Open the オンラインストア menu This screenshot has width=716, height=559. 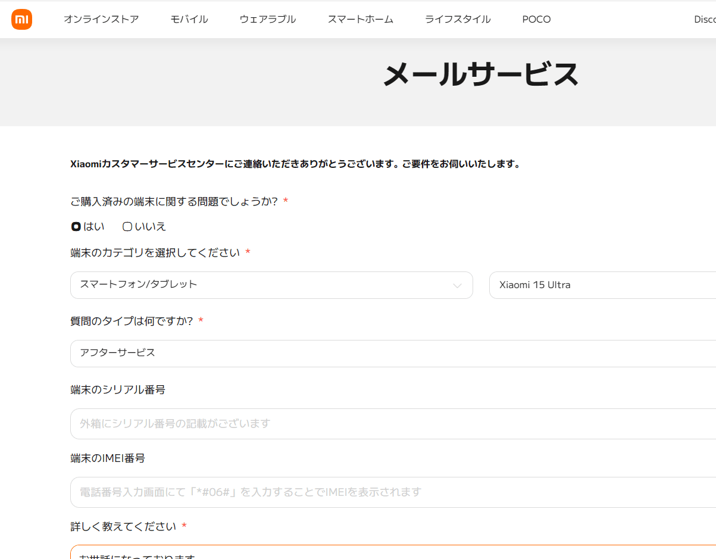click(x=101, y=20)
